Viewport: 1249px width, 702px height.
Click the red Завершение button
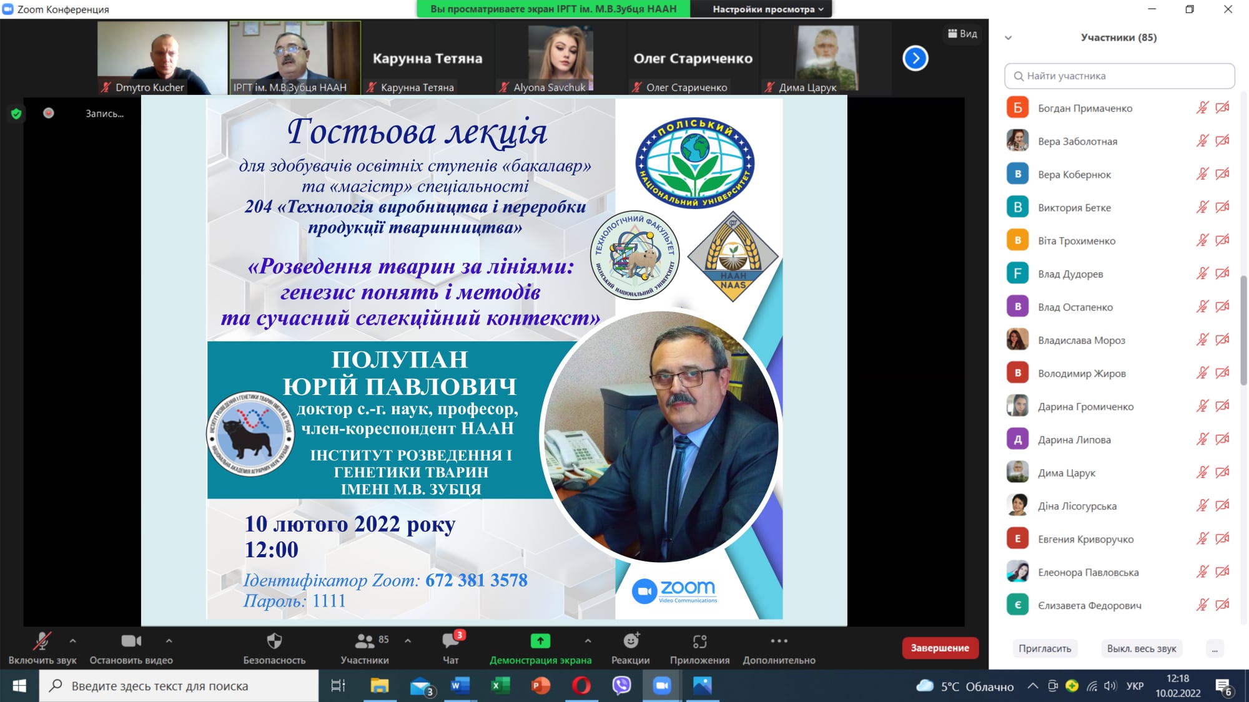939,648
